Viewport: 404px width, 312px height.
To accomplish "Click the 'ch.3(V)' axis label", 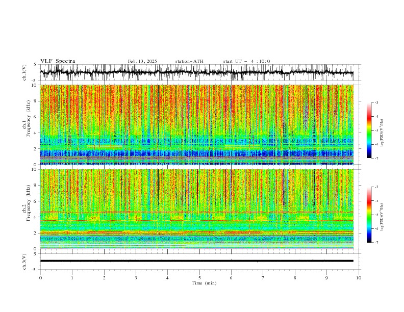I will tap(24, 262).
